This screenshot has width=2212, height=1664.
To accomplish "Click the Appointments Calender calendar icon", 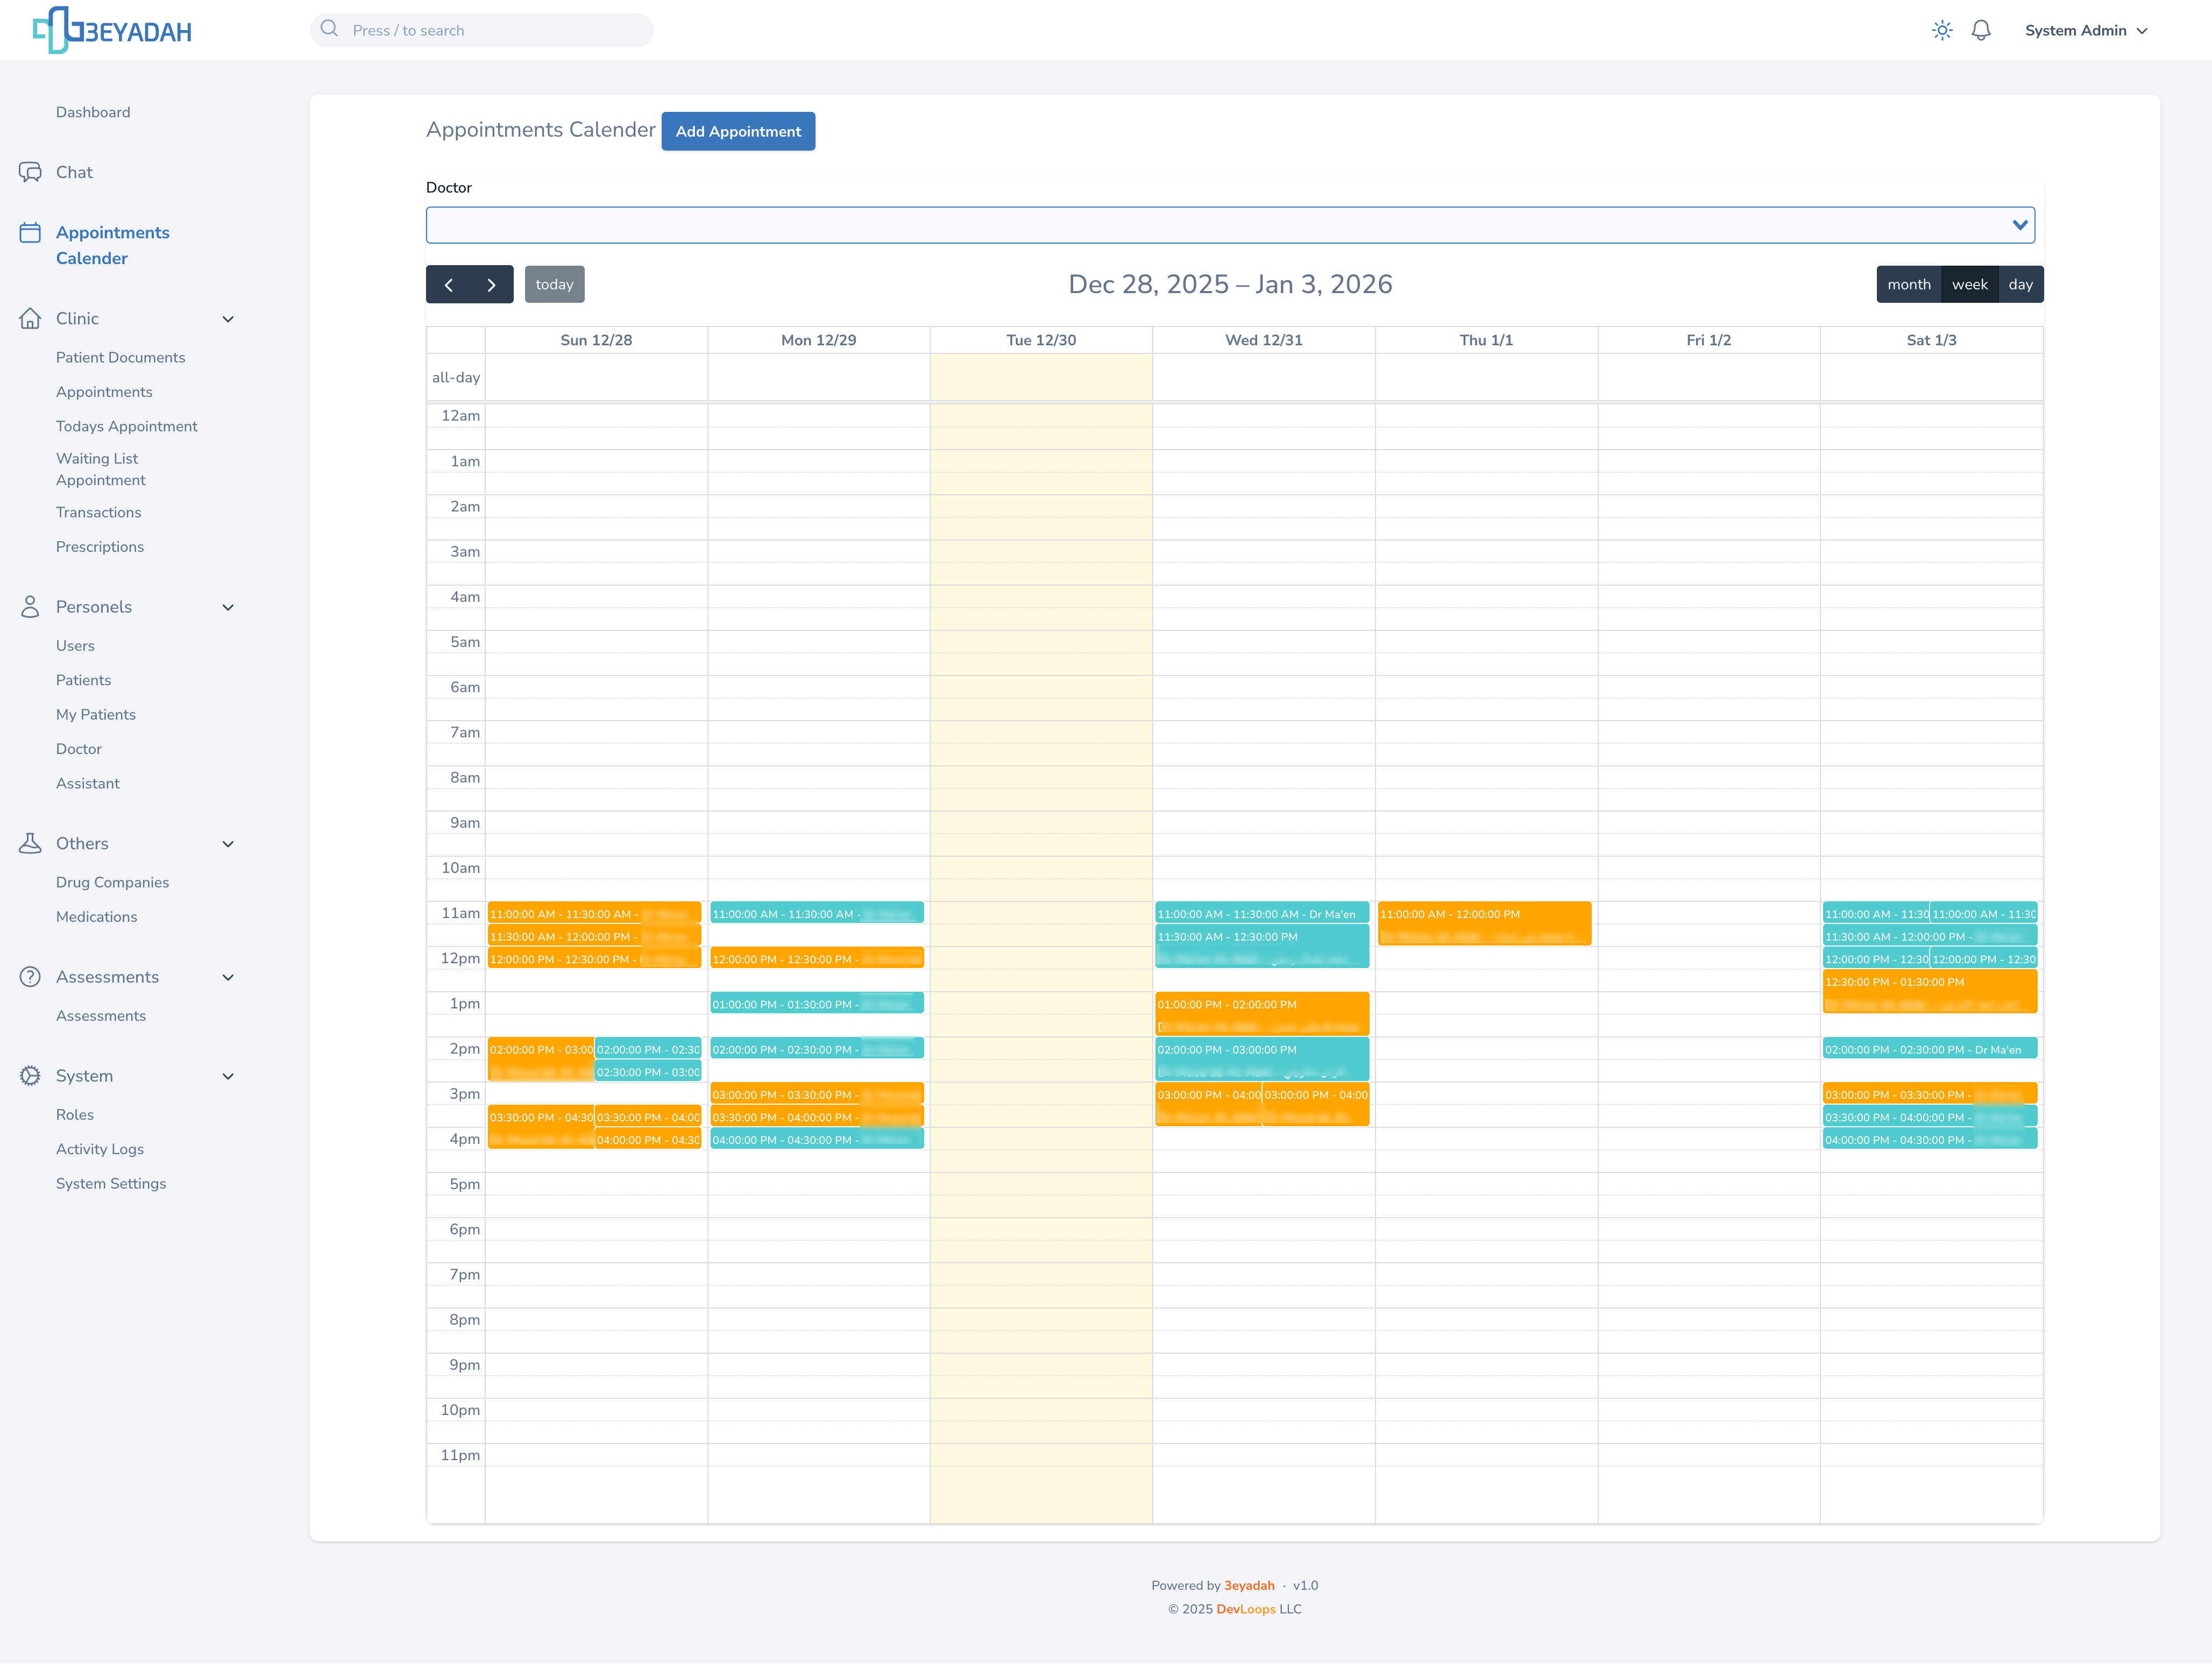I will pos(30,233).
